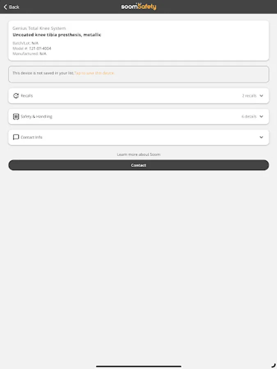Tap to save this device link
The height and width of the screenshot is (369, 277).
click(x=94, y=73)
